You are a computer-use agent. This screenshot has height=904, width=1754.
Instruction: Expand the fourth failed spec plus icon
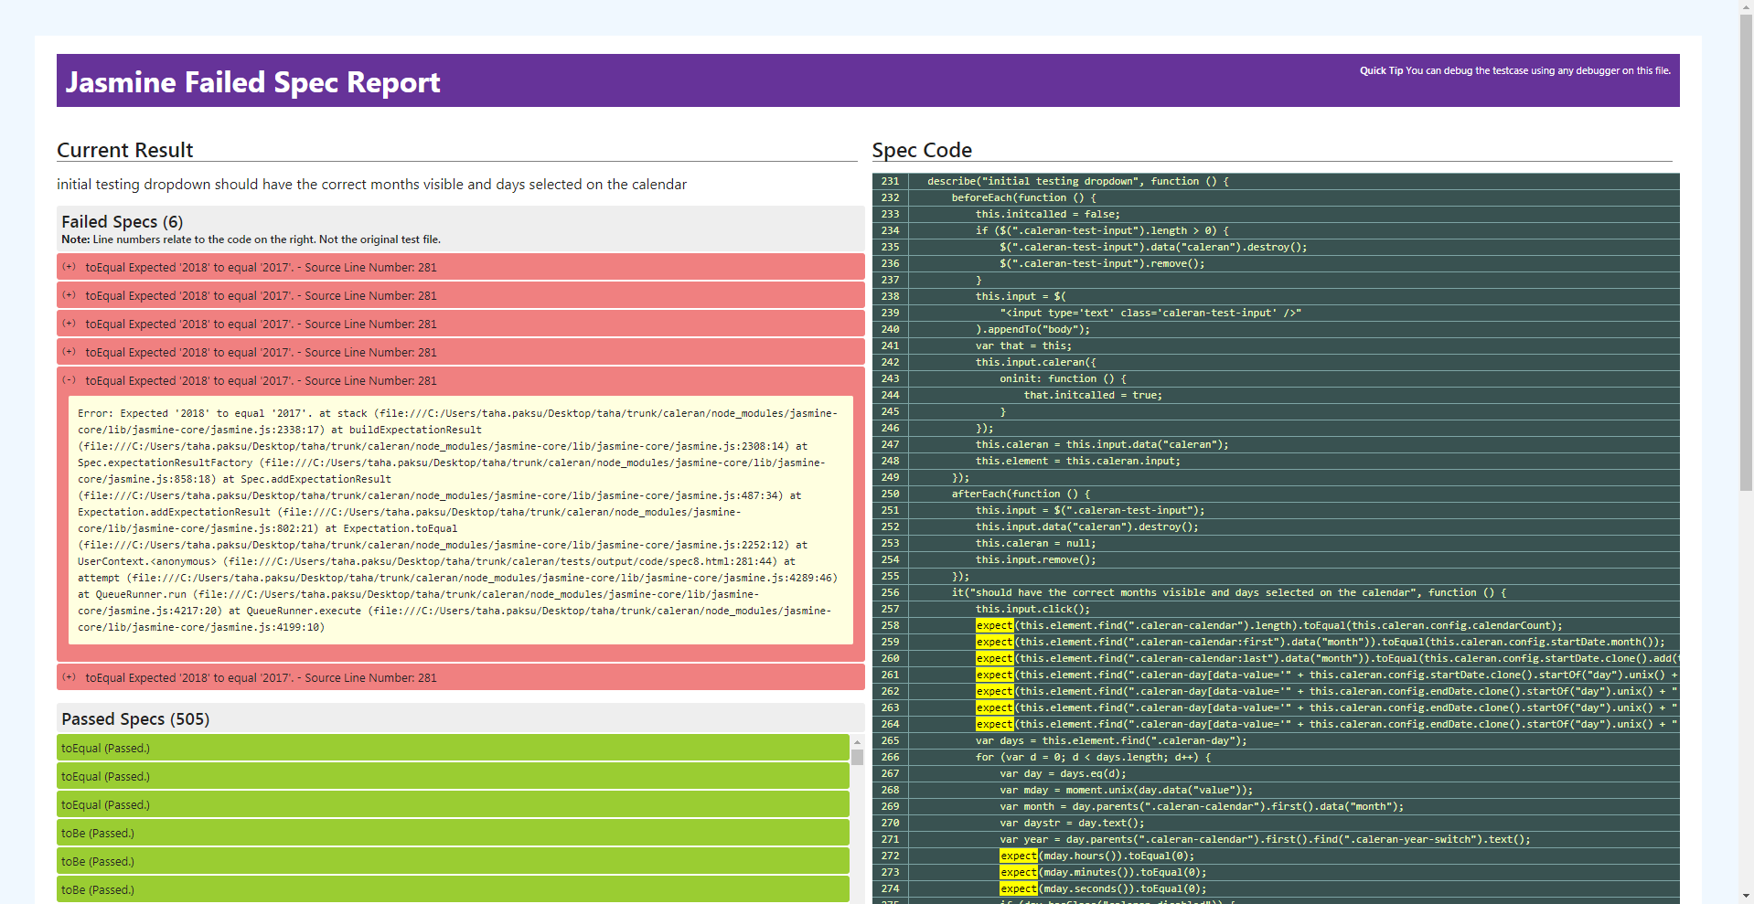[x=69, y=352]
